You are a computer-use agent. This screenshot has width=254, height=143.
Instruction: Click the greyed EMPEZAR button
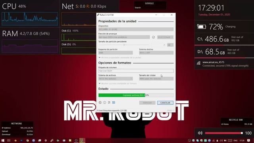click(x=147, y=103)
